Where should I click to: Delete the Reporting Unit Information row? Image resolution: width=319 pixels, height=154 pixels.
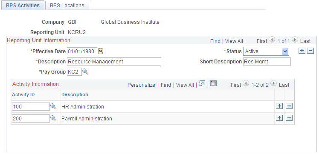[x=310, y=51]
